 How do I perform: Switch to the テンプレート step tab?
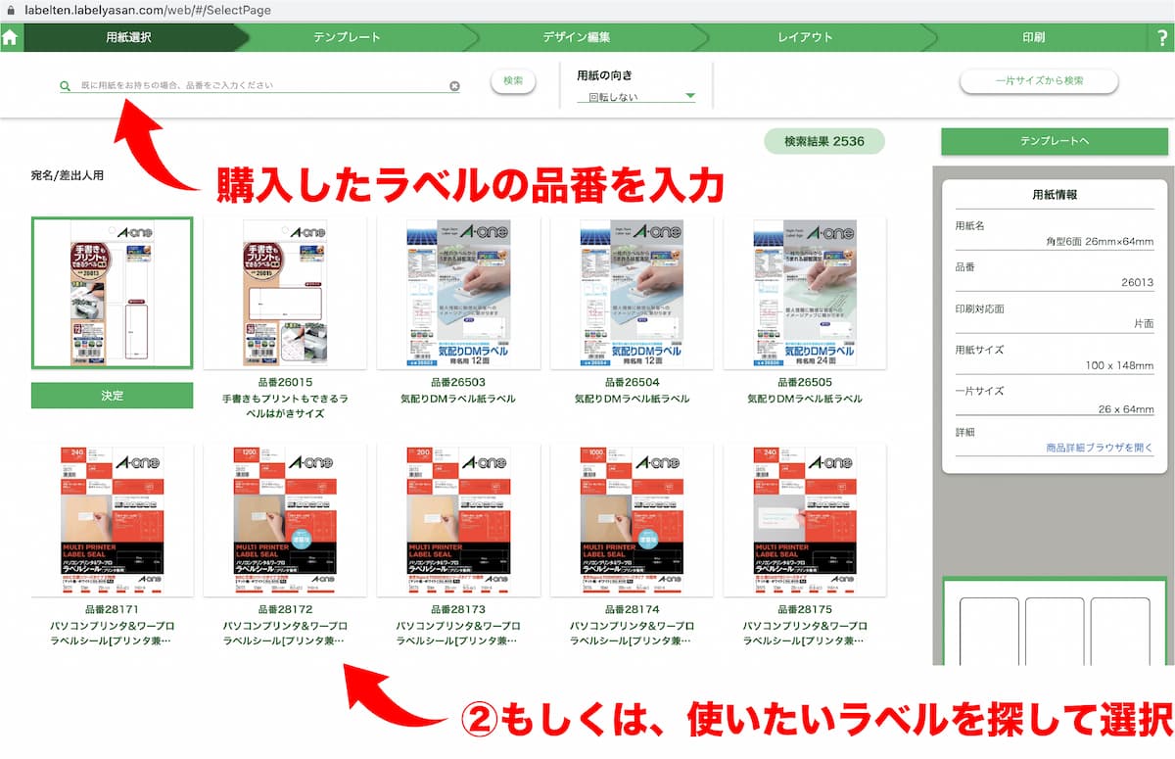tap(347, 38)
